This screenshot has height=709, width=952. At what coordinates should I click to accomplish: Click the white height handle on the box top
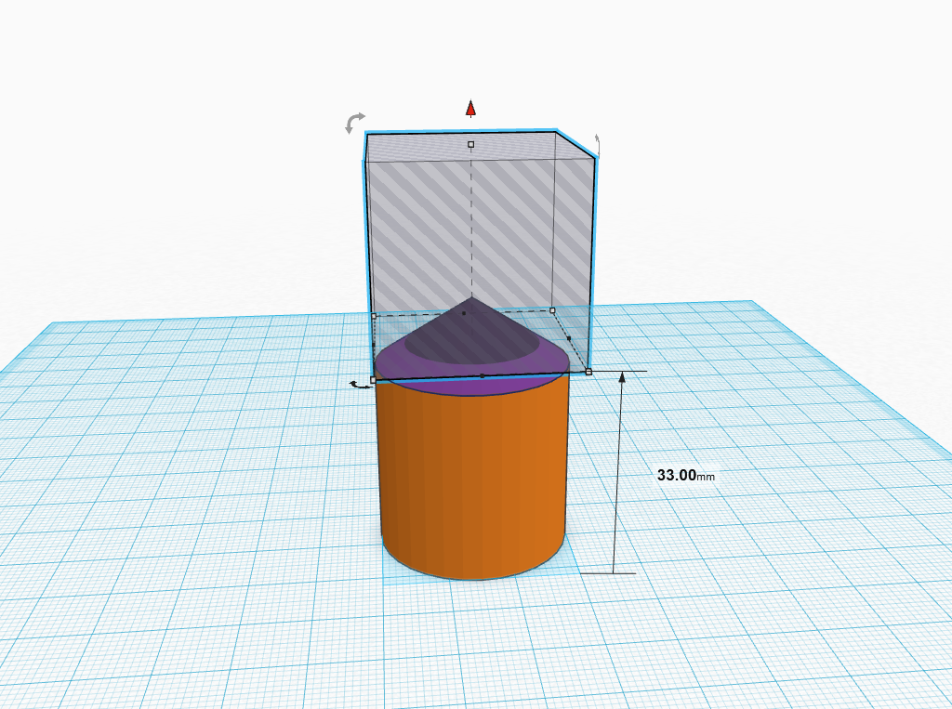[470, 144]
